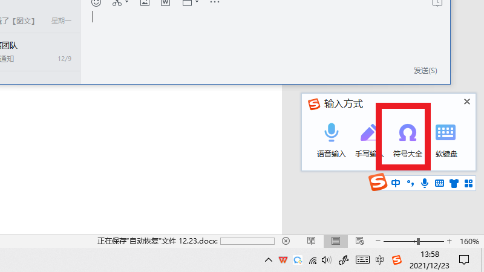
Task: Select 语音输入 voice input option
Action: tap(332, 139)
